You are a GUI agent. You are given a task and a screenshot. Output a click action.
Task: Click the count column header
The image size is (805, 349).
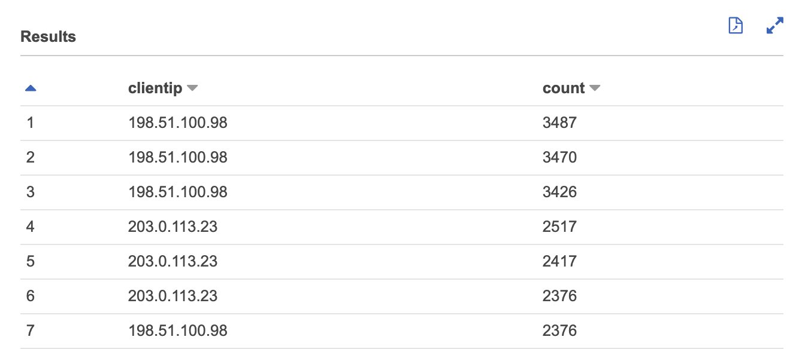click(564, 88)
